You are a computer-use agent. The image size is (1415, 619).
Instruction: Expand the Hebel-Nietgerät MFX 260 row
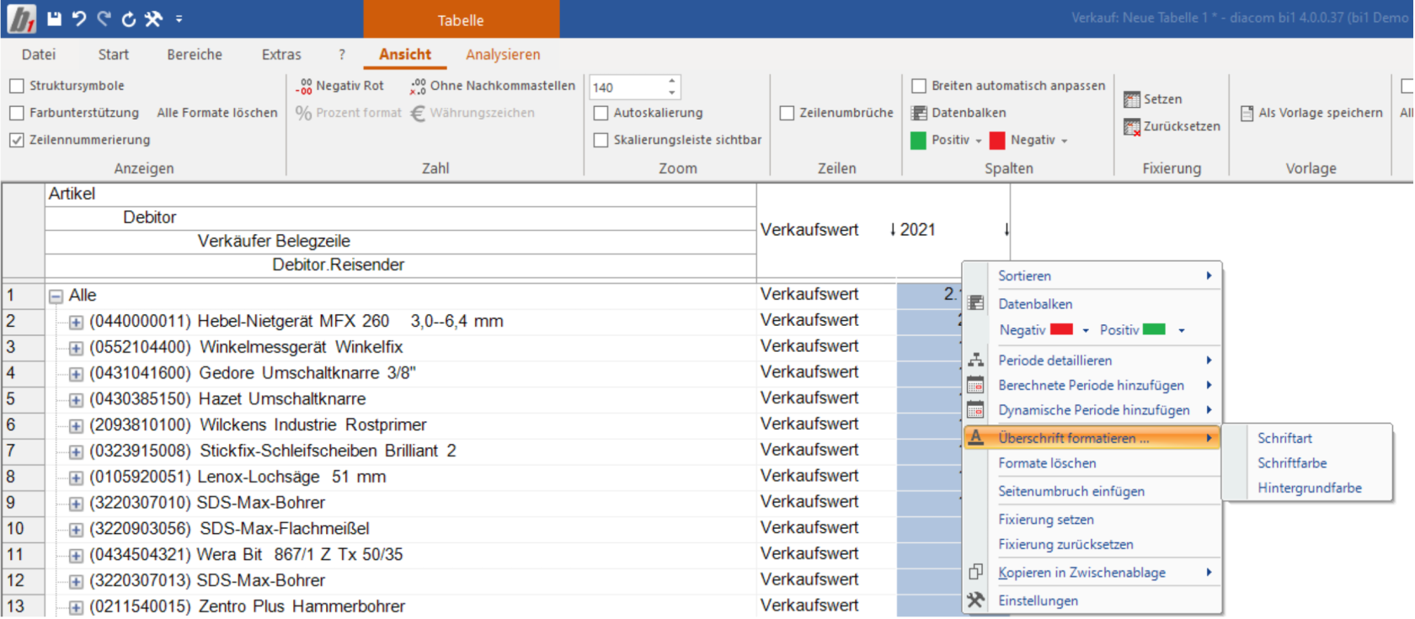tap(76, 323)
